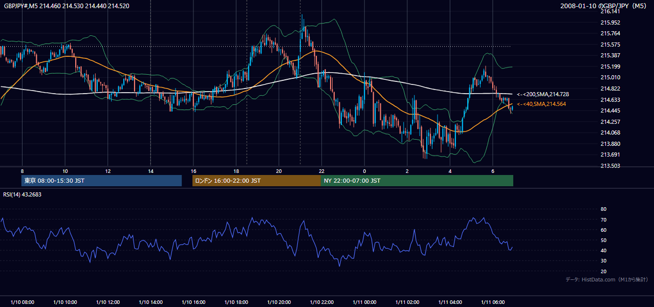The image size is (654, 307).
Task: Click the hour 12 label under price chart
Action: pyautogui.click(x=108, y=171)
